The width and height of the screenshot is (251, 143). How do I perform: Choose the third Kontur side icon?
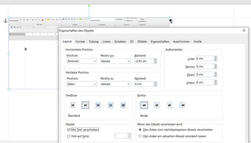click(169, 105)
